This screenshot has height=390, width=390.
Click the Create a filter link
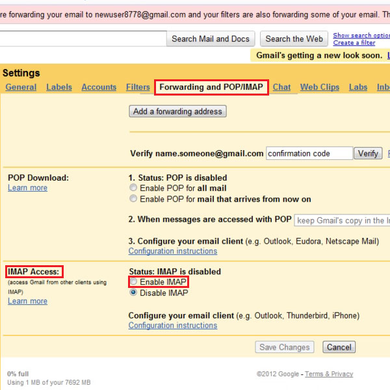[354, 43]
